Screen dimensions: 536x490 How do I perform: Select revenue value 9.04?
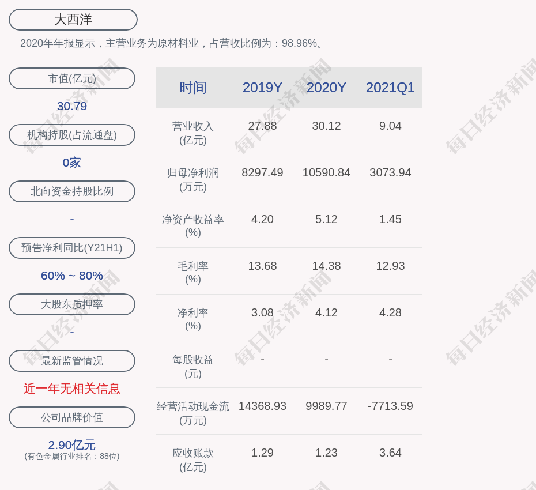(x=390, y=126)
